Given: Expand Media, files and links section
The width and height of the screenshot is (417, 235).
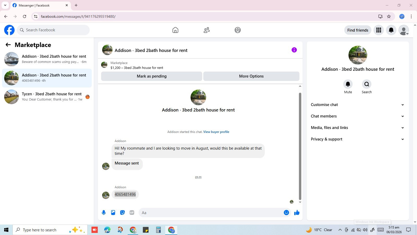Looking at the screenshot, I should click(x=358, y=128).
